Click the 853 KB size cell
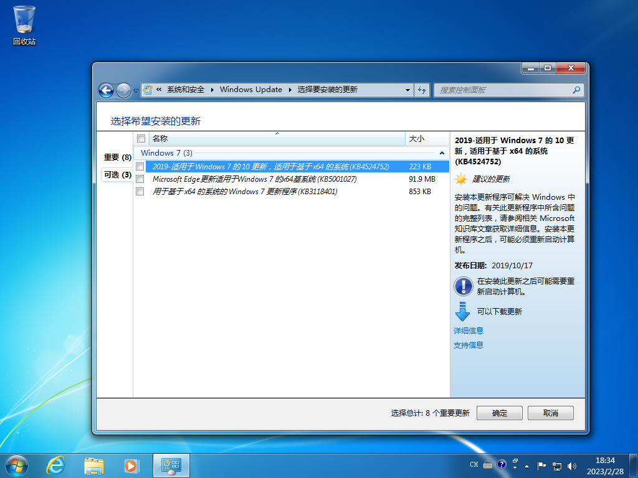The image size is (638, 478). click(x=420, y=192)
